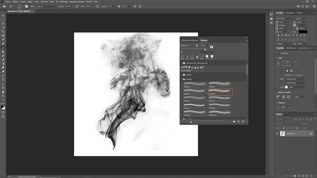Screen dimensions: 317x178
Task: Open the 8 bits/couche dropdown
Action: point(295,83)
